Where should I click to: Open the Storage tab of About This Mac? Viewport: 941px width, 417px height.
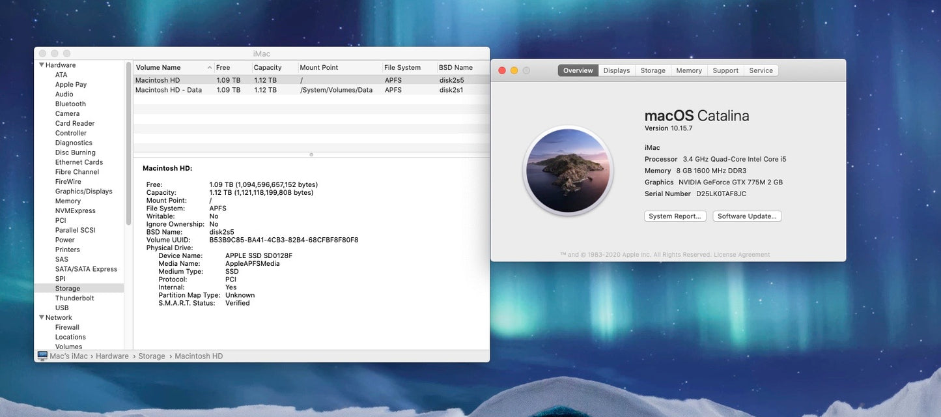653,70
